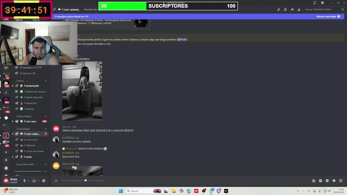
Task: Open server with 129 notification badge
Action: (x=6, y=143)
